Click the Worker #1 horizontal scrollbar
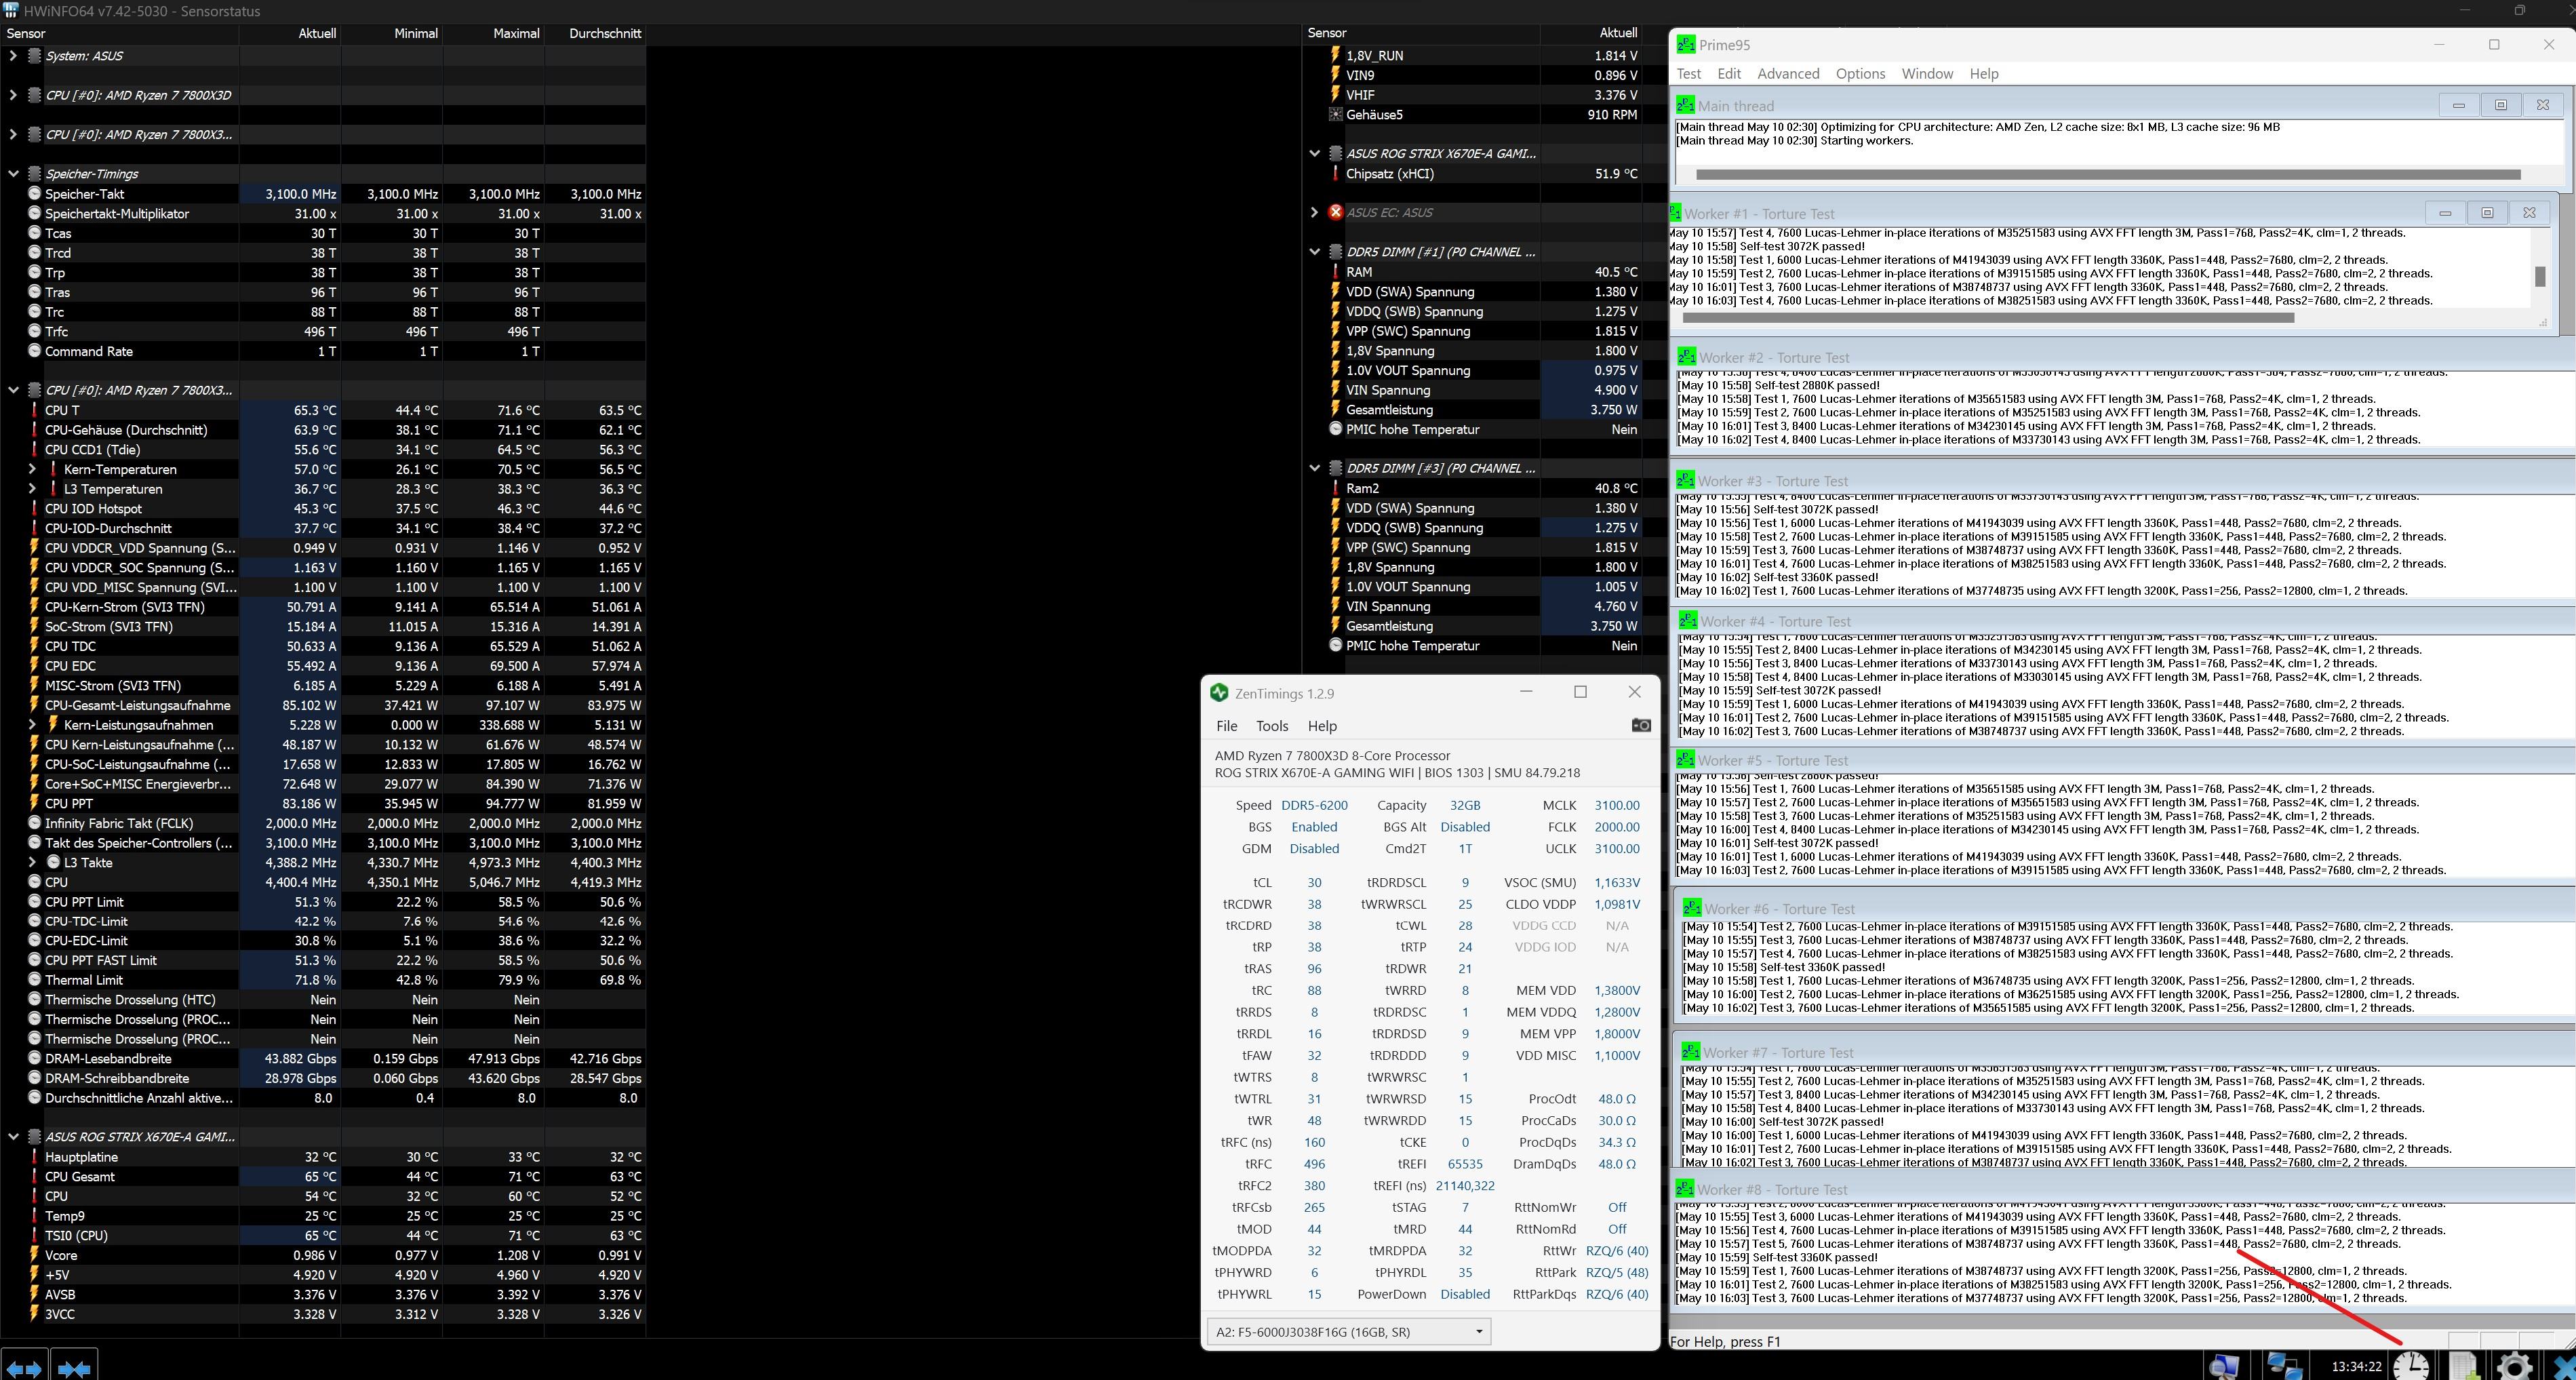 [x=1988, y=318]
